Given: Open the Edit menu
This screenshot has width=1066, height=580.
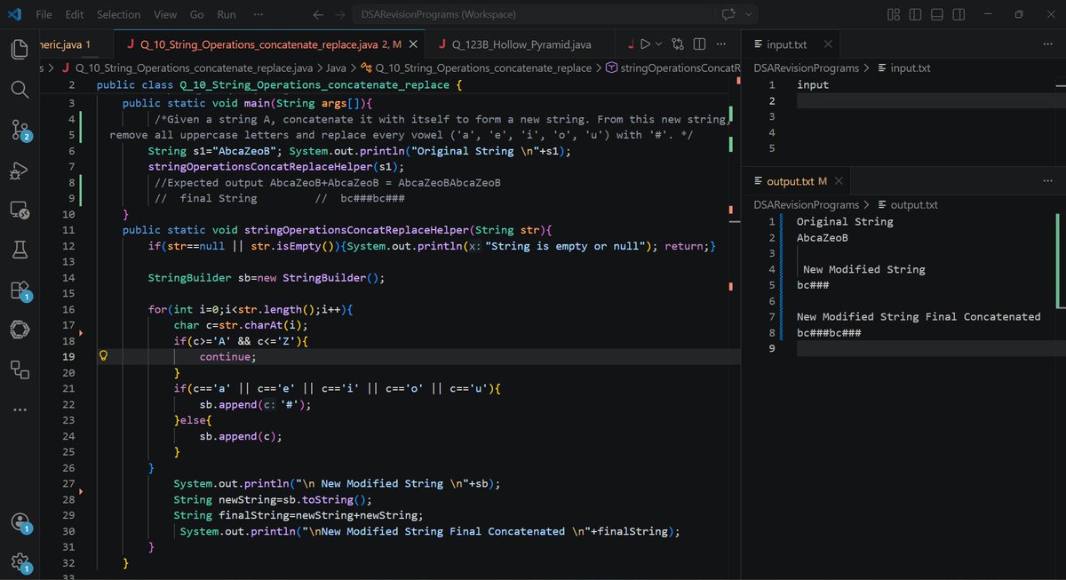Looking at the screenshot, I should [x=75, y=14].
